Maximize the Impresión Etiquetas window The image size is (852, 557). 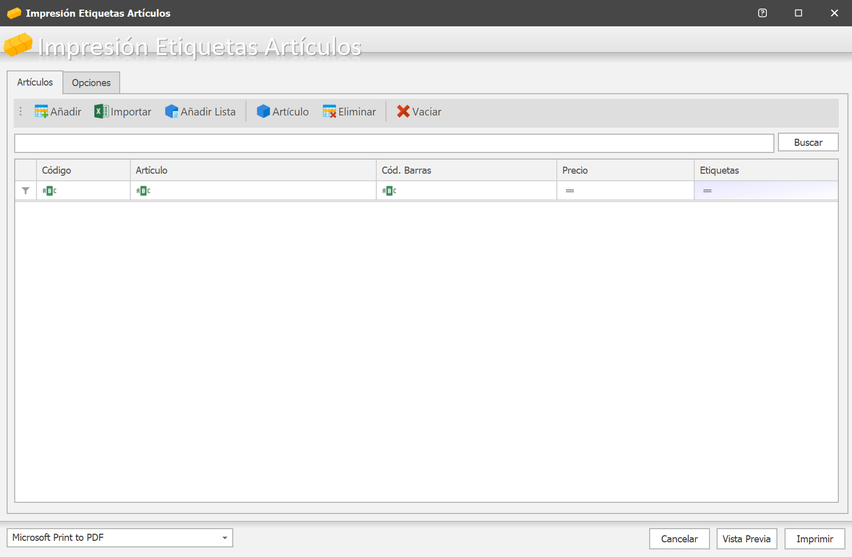pos(798,13)
